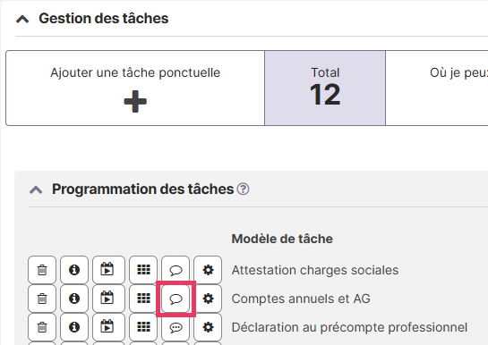
Task: Collapse the Programmation des tâches section
Action: point(36,189)
